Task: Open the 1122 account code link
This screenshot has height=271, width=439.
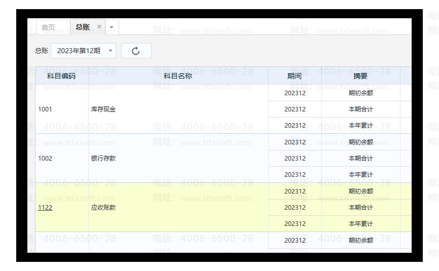Action: coord(45,208)
